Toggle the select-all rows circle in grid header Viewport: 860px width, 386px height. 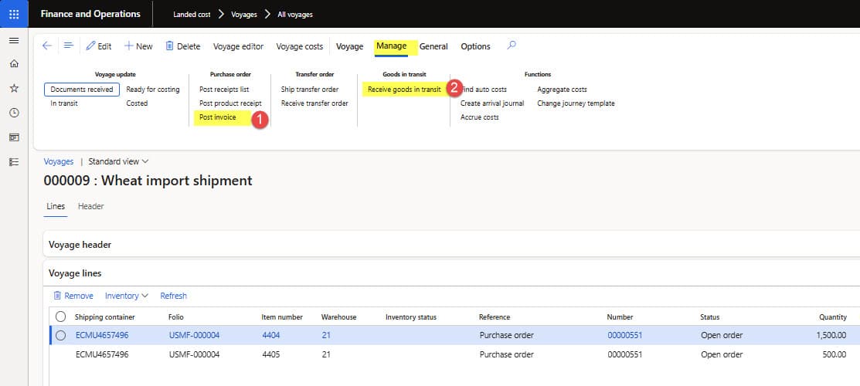point(61,317)
